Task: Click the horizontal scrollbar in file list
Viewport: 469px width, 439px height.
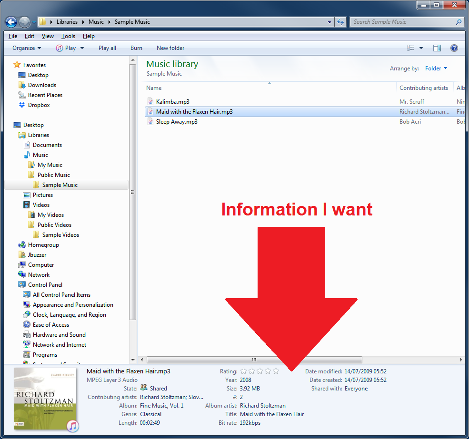Action: tap(254, 360)
